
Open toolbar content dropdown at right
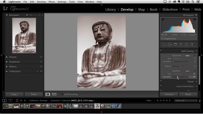pyautogui.click(x=156, y=94)
